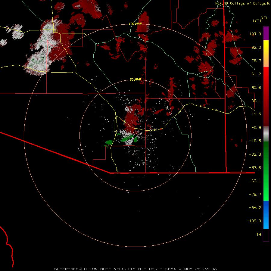The width and height of the screenshot is (271, 271).
Task: Select the 76.7 scale value
Action: coord(256,61)
